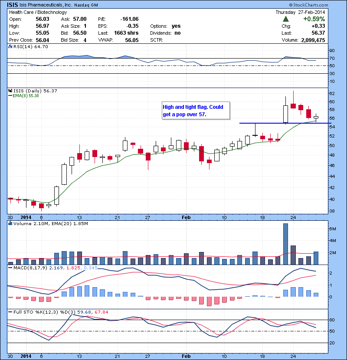Click the Dividends 'no' value
The height and width of the screenshot is (360, 347).
[x=177, y=33]
